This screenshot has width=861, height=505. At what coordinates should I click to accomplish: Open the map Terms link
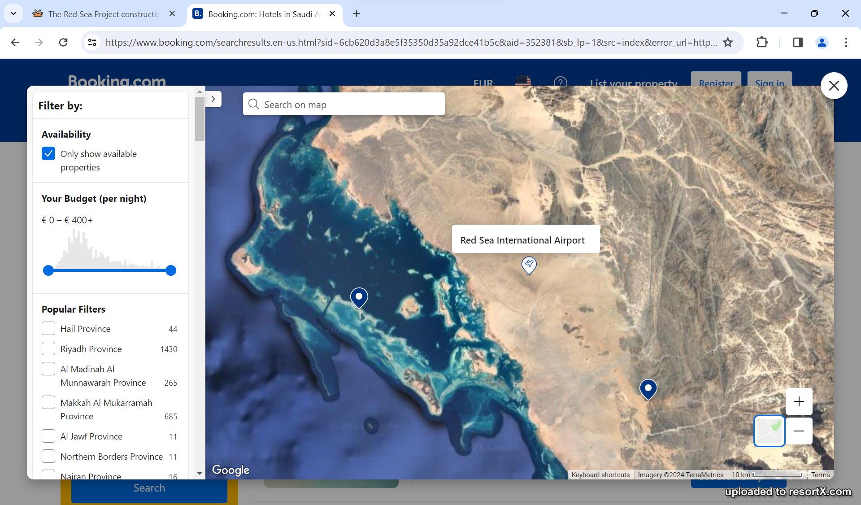(x=820, y=475)
